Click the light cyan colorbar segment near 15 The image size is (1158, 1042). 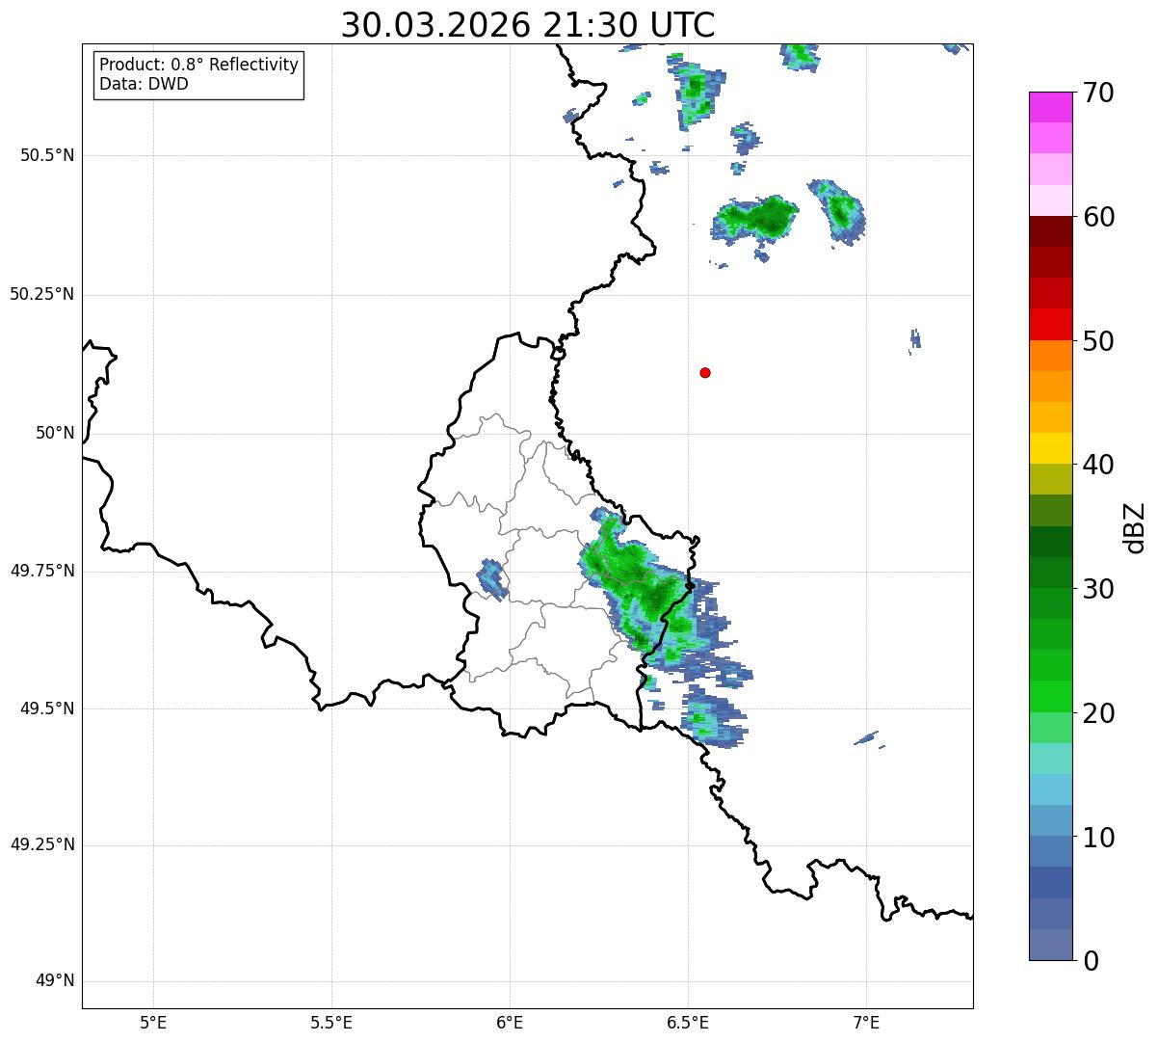click(x=1050, y=759)
